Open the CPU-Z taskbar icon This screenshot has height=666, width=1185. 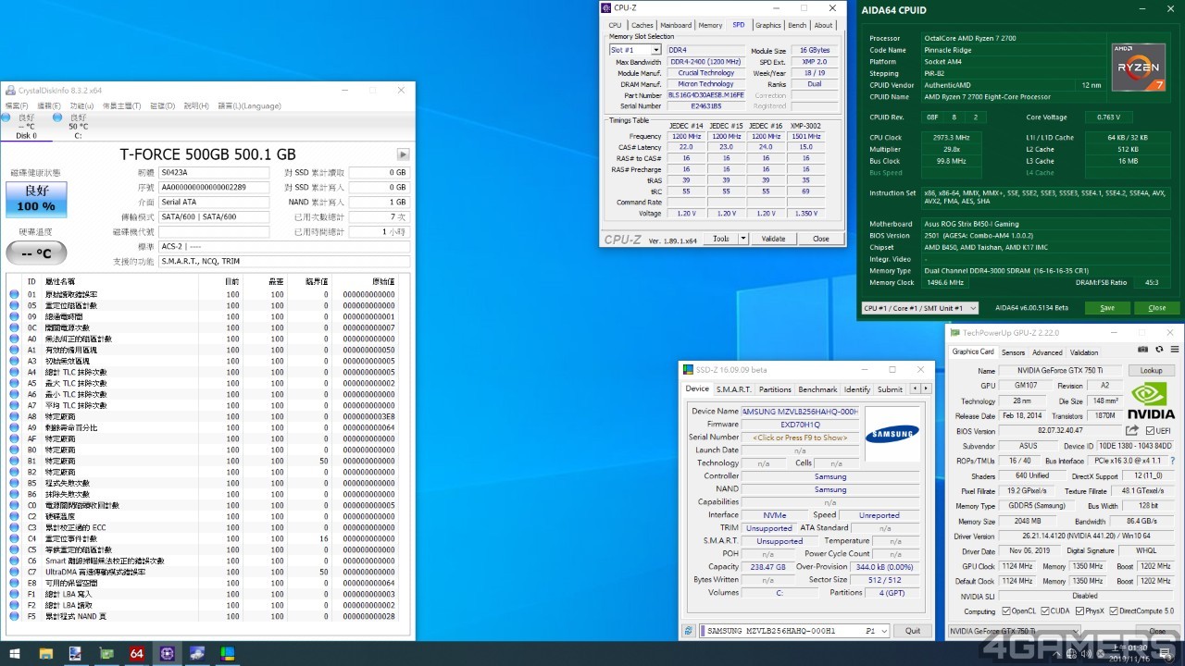pos(167,653)
